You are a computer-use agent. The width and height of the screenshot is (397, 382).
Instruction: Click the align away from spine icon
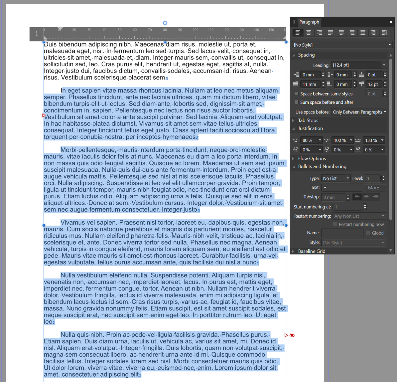point(385,33)
